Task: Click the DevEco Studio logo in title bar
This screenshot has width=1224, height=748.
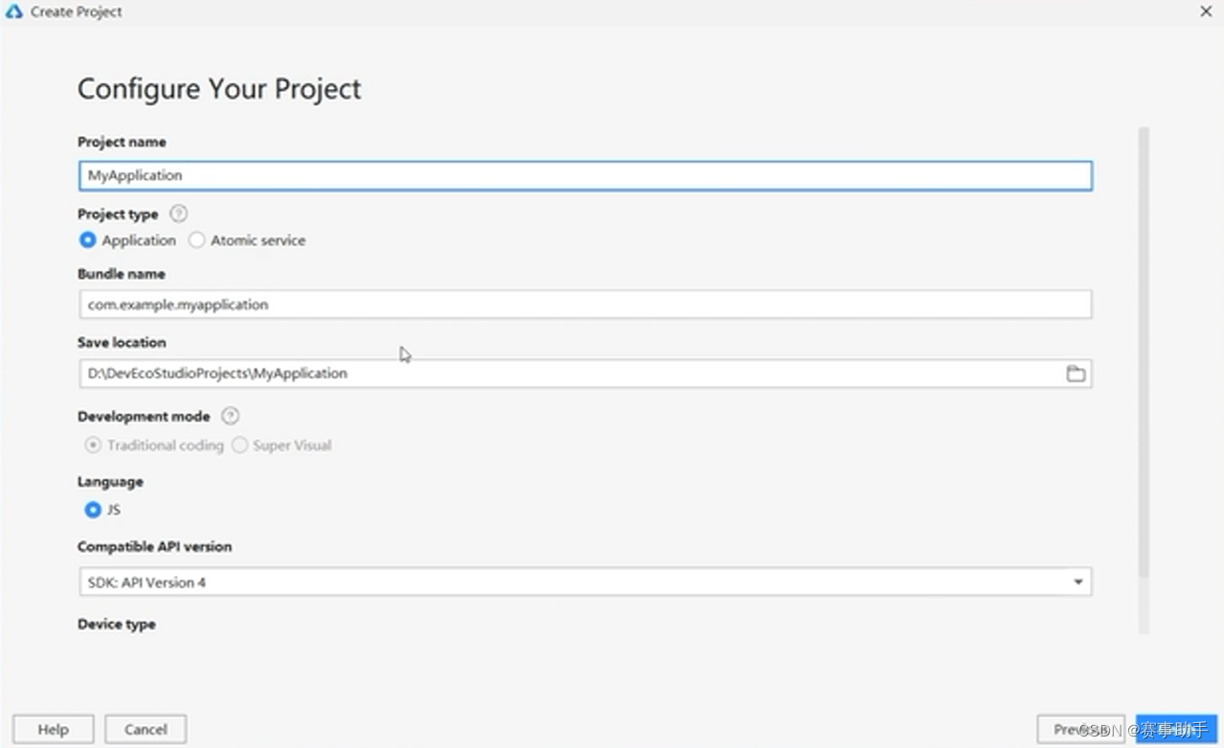Action: click(x=13, y=11)
